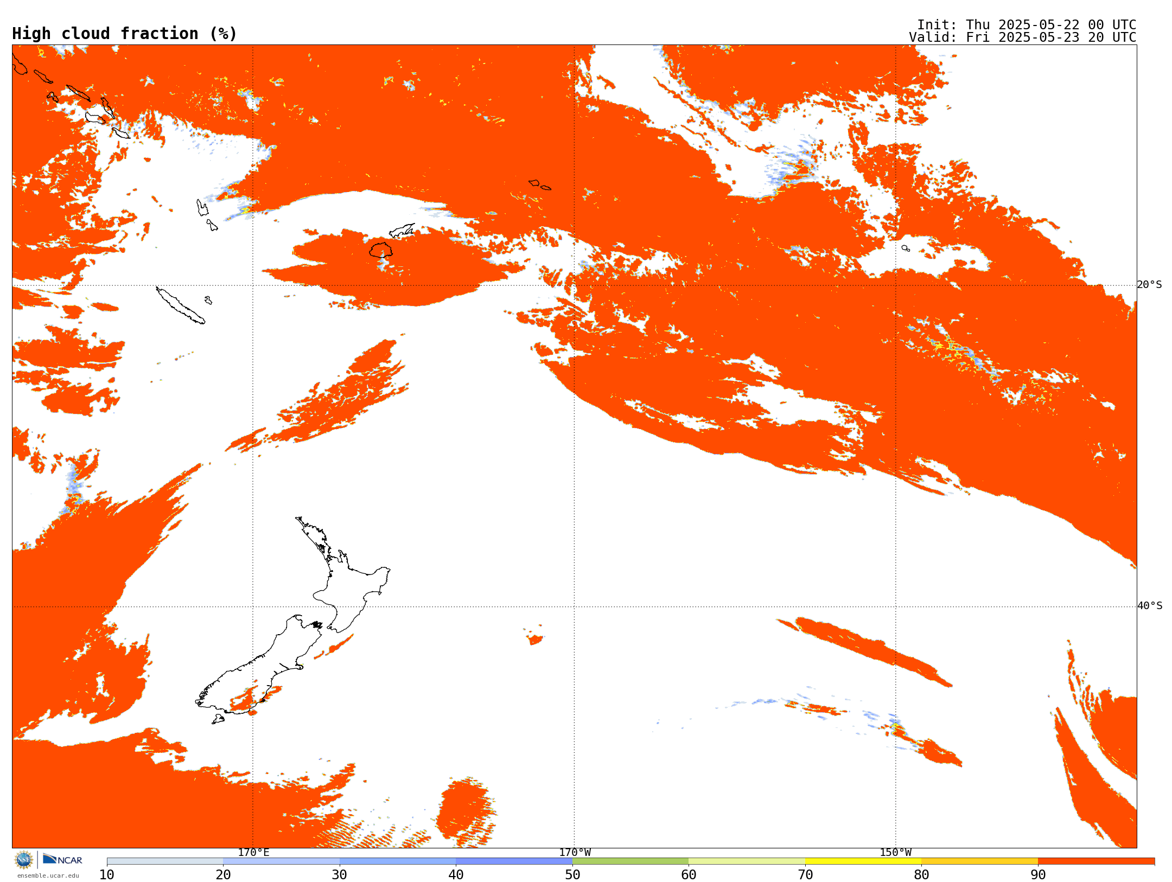Click the colorbar tick label 60
The width and height of the screenshot is (1172, 882).
click(x=689, y=874)
